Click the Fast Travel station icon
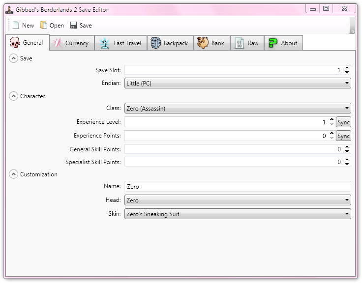The image size is (362, 283). pyautogui.click(x=105, y=43)
